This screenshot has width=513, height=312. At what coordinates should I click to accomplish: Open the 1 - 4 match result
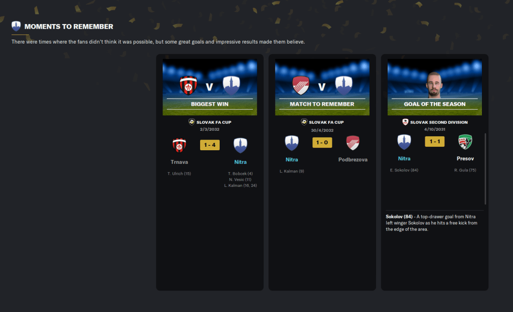(210, 145)
